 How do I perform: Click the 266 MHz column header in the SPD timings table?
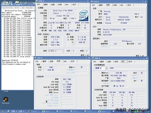pyautogui.click(x=122, y=92)
